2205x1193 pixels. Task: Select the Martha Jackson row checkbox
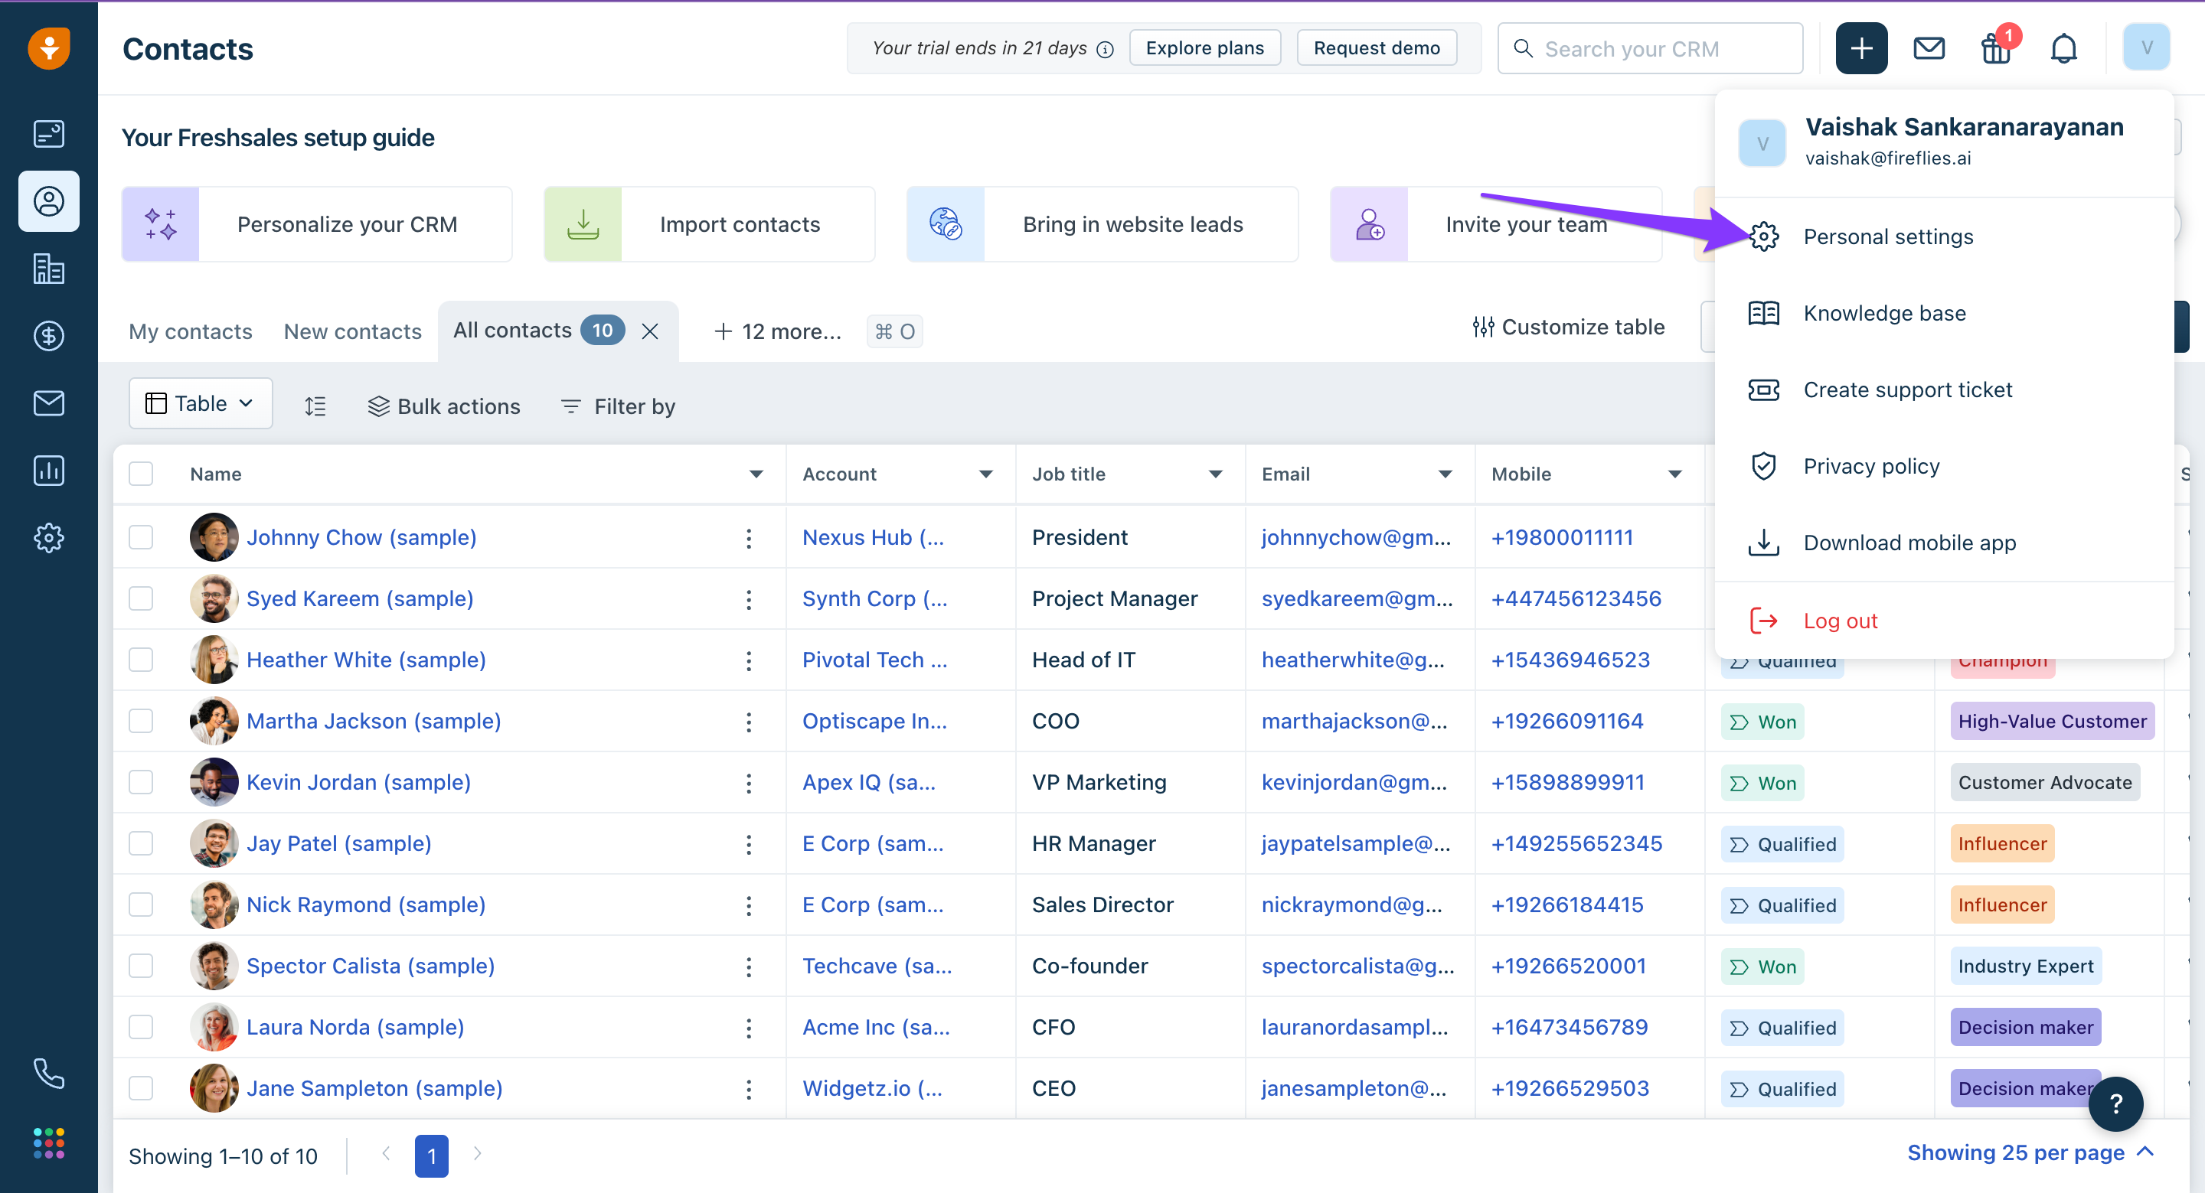(x=140, y=721)
